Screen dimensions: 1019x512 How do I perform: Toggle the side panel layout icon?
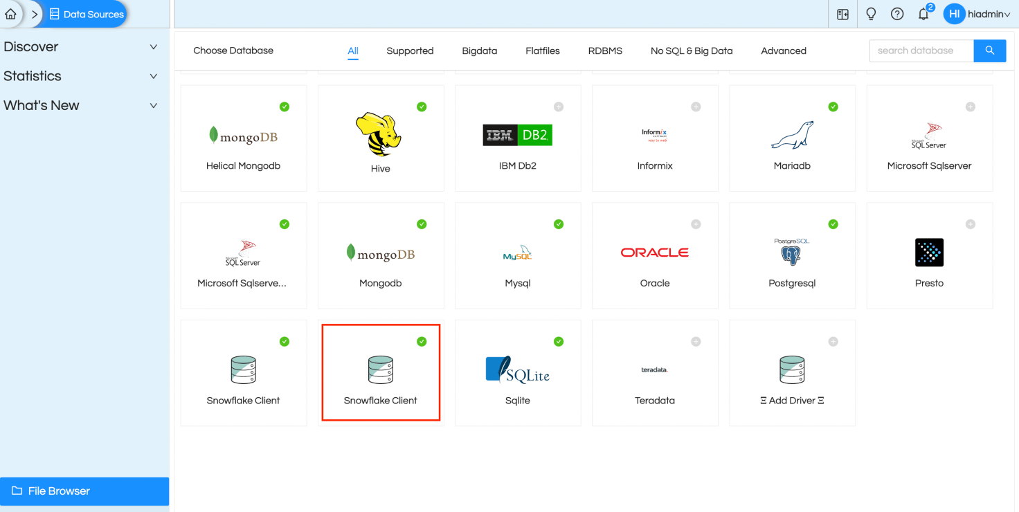[842, 14]
